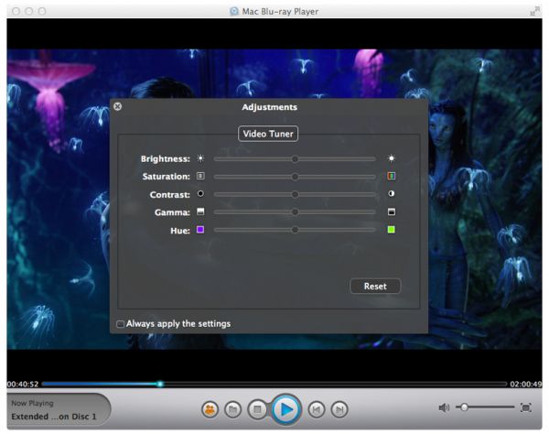Click the Saturation slider knob
549x434 pixels.
click(x=296, y=177)
